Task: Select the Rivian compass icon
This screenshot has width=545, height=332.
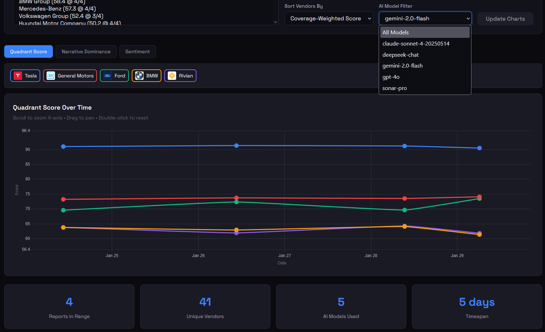Action: (172, 76)
